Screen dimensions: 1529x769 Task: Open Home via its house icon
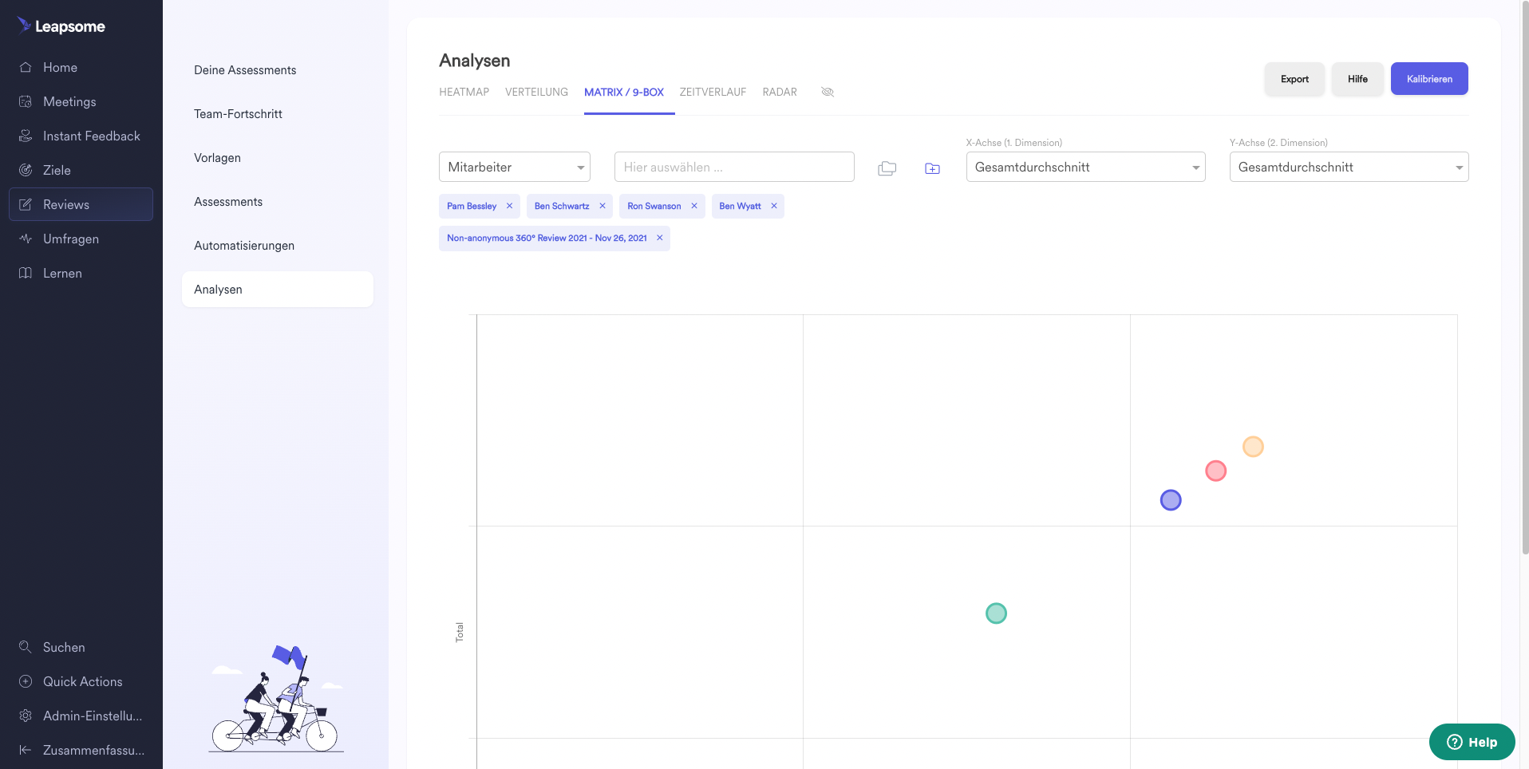click(x=26, y=67)
